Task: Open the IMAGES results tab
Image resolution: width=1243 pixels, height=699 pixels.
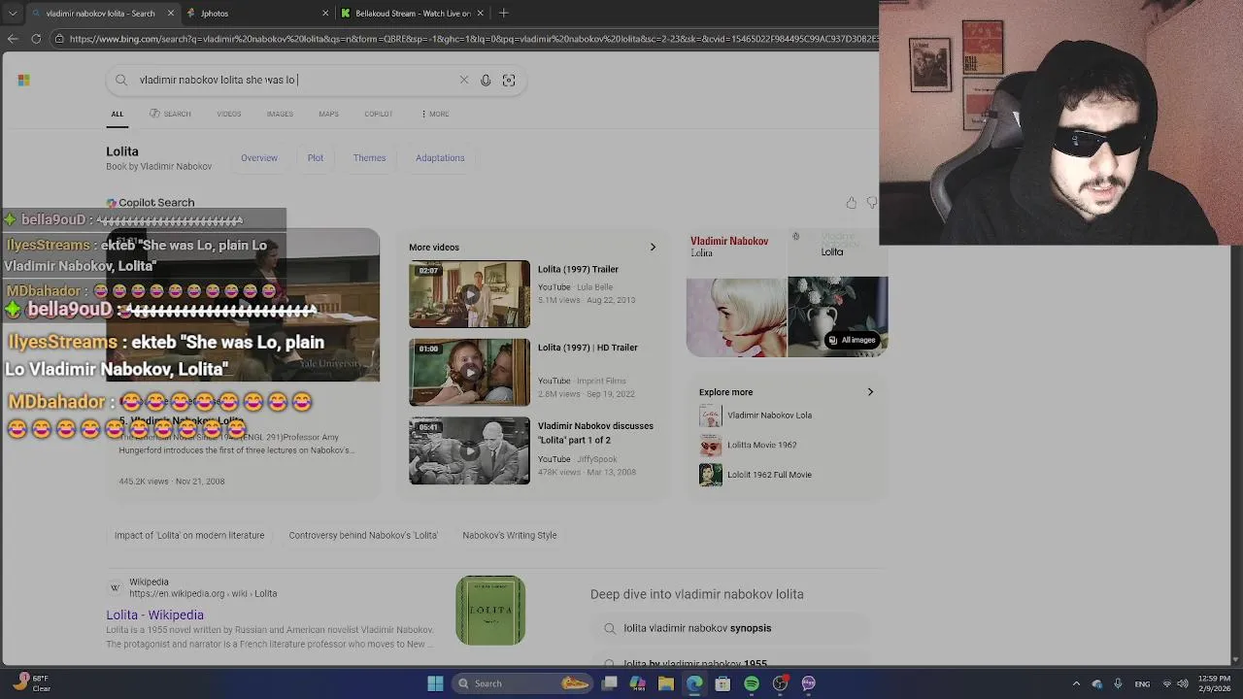Action: pos(280,114)
